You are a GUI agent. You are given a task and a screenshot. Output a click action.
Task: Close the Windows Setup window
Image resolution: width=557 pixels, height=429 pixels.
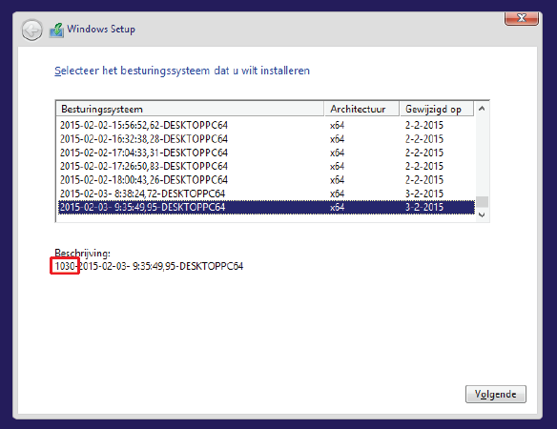(x=522, y=18)
